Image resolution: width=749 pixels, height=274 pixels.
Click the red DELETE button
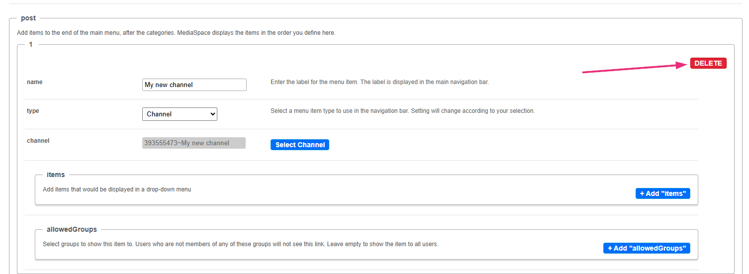click(708, 63)
